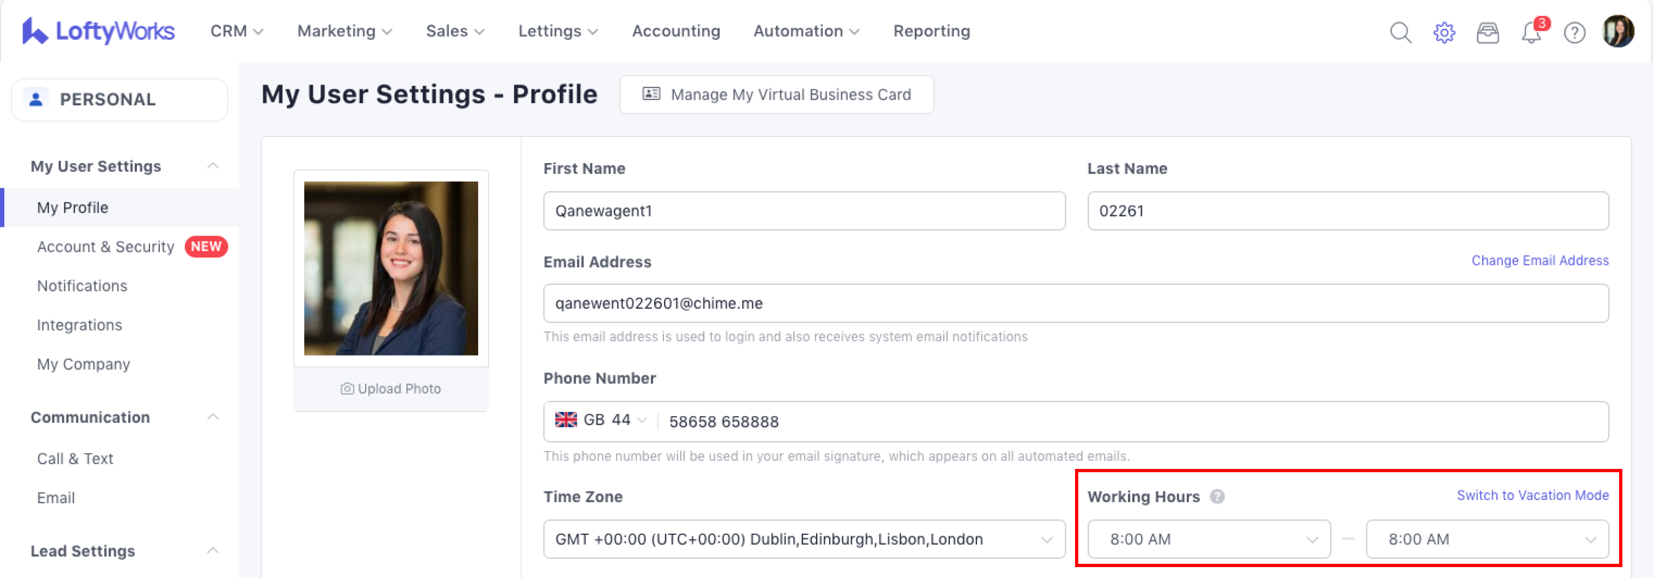
Task: Select Account & Security in sidebar
Action: tap(106, 246)
